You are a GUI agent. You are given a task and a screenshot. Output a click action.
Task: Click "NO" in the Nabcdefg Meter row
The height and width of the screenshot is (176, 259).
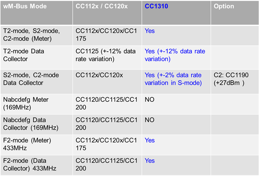(x=149, y=100)
